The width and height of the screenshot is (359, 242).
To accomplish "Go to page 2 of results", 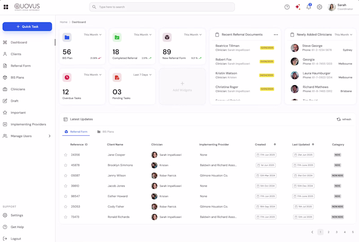I will pyautogui.click(x=328, y=232).
